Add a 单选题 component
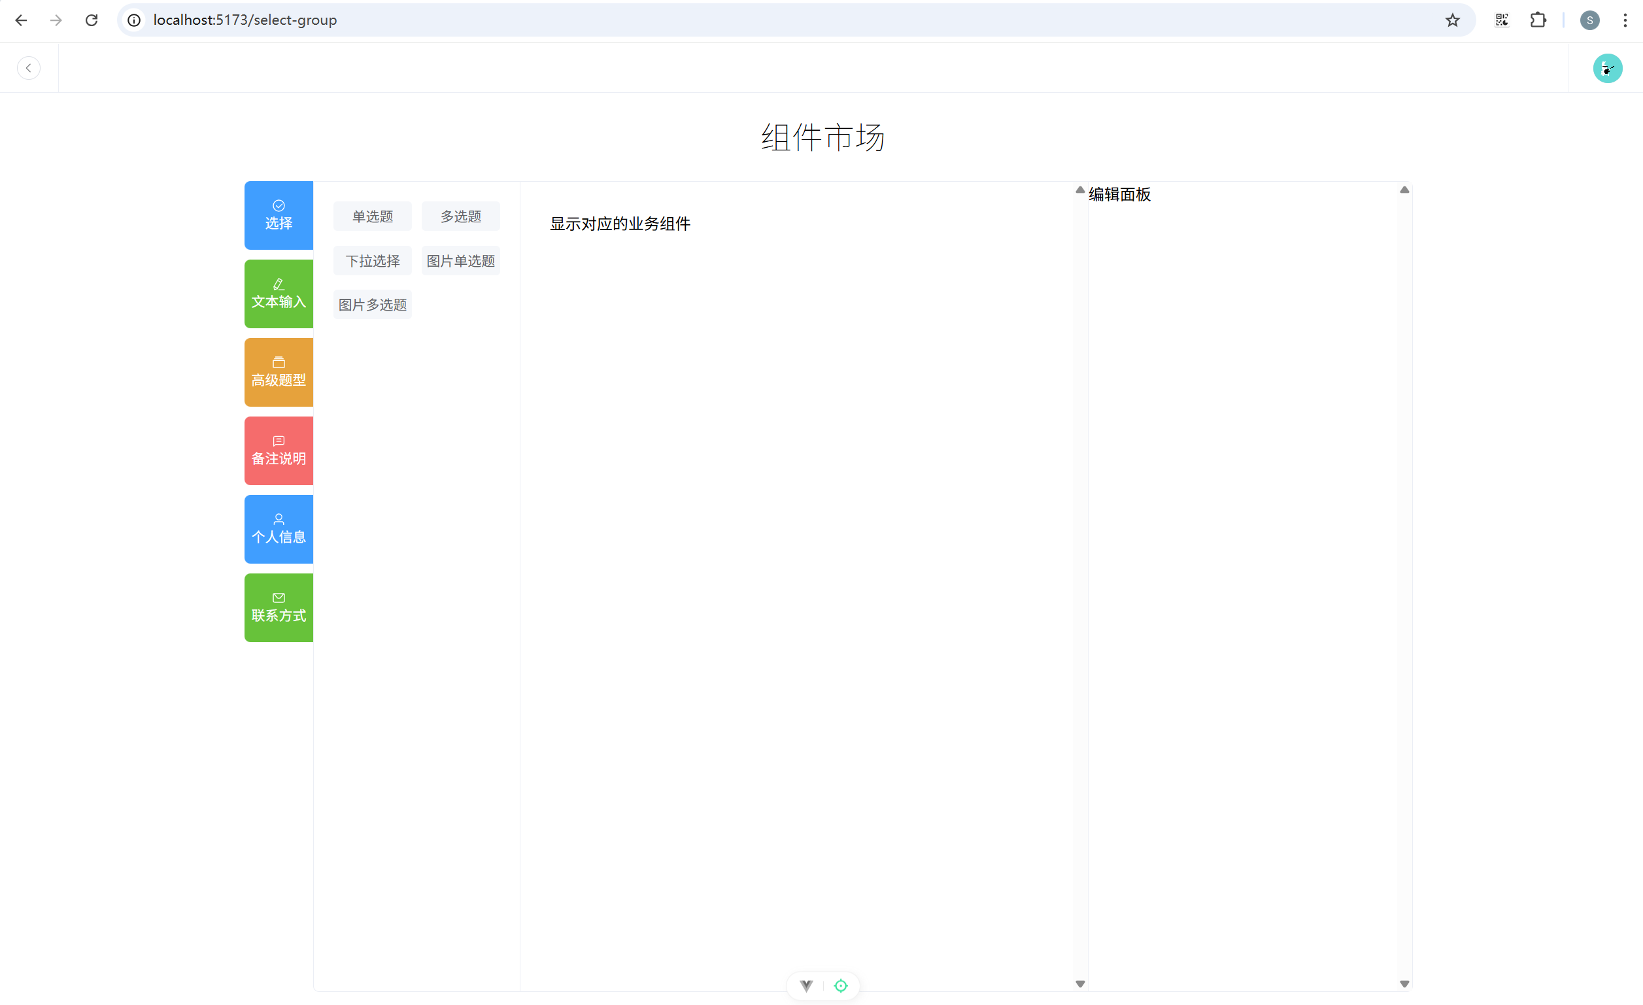1643x1005 pixels. 372,216
